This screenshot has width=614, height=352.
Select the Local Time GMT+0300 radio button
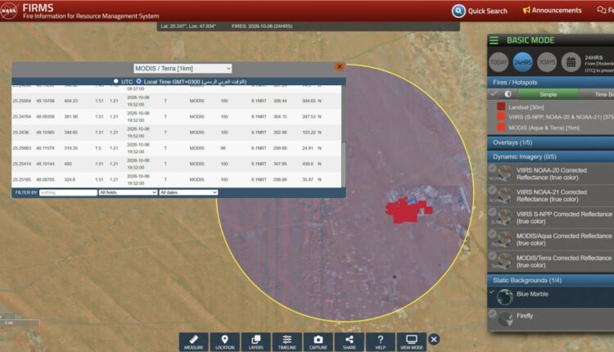point(138,81)
